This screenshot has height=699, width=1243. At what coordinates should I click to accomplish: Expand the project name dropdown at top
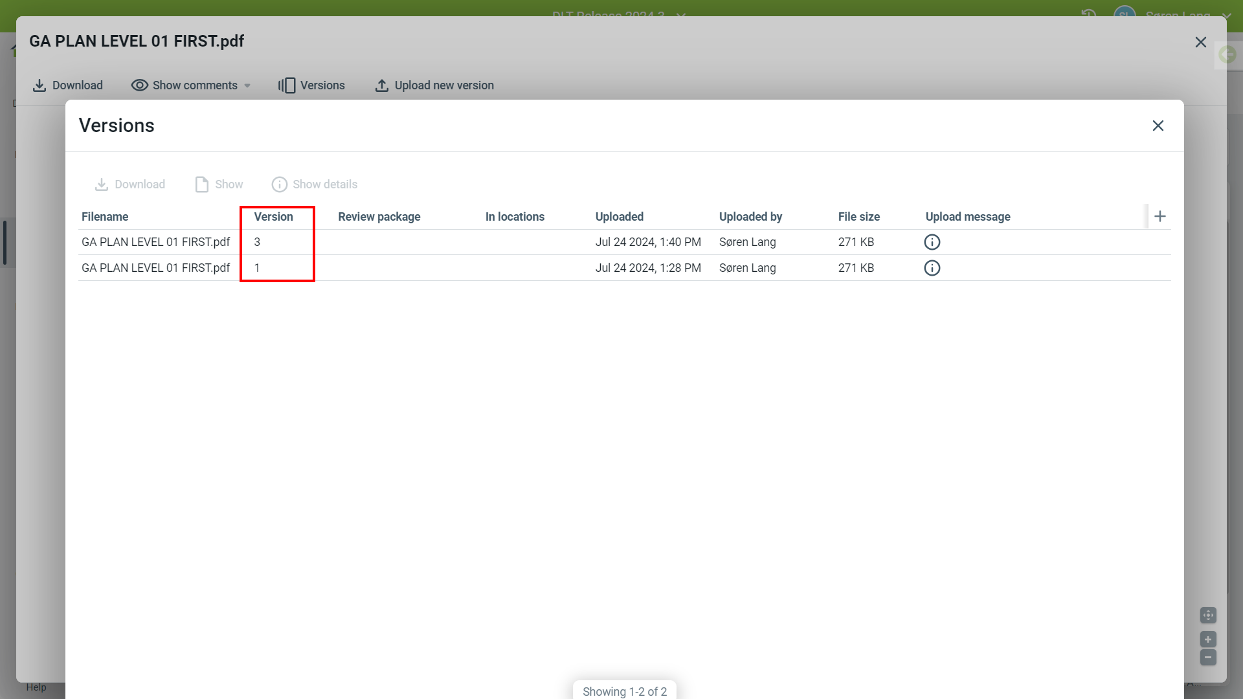click(680, 14)
